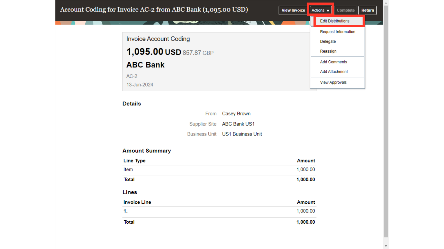Screen dimensions: 444x249
Task: Click the Line Type column header
Action: point(134,161)
